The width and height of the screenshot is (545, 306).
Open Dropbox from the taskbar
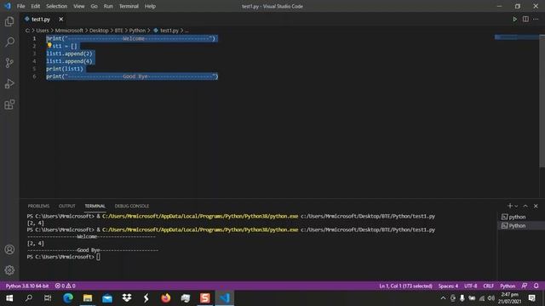pyautogui.click(x=127, y=298)
